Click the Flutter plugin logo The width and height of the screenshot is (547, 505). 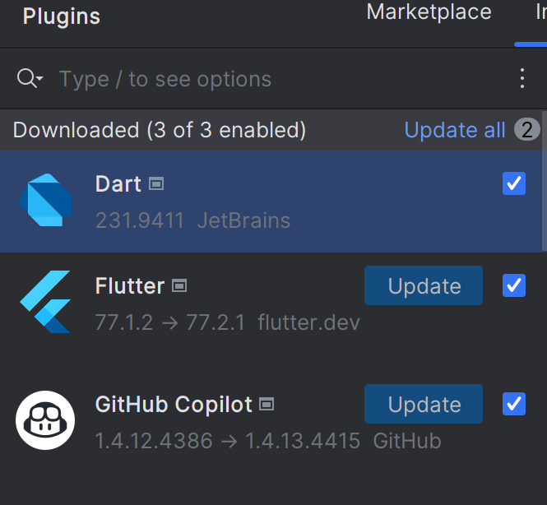pos(45,302)
